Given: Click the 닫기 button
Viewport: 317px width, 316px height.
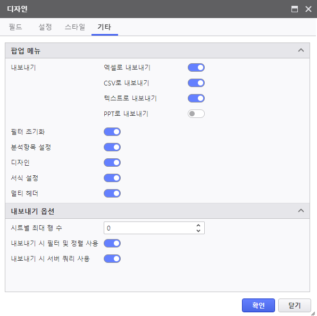Looking at the screenshot, I should coord(294,305).
